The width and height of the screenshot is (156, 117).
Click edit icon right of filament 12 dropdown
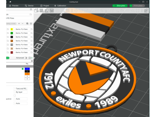tap(32, 48)
